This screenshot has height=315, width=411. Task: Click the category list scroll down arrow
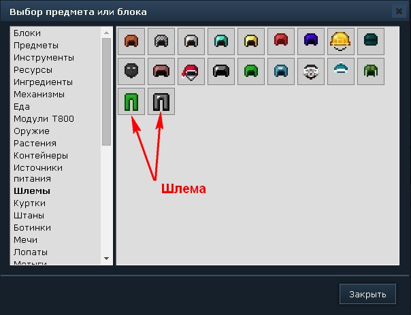click(106, 259)
